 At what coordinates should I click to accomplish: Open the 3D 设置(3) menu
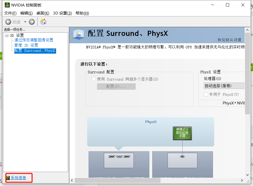tap(62, 13)
